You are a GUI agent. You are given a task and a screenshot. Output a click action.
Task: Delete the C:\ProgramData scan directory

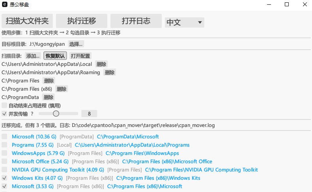(x=49, y=97)
